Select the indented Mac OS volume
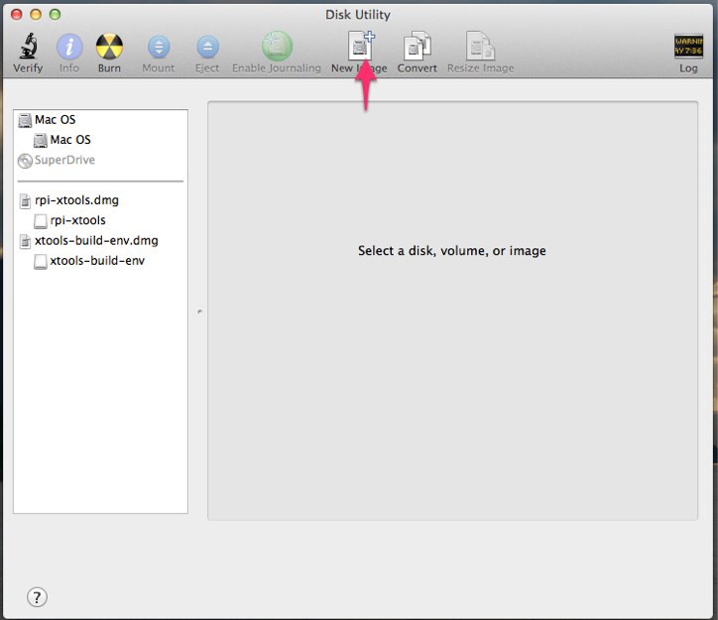 [x=100, y=140]
